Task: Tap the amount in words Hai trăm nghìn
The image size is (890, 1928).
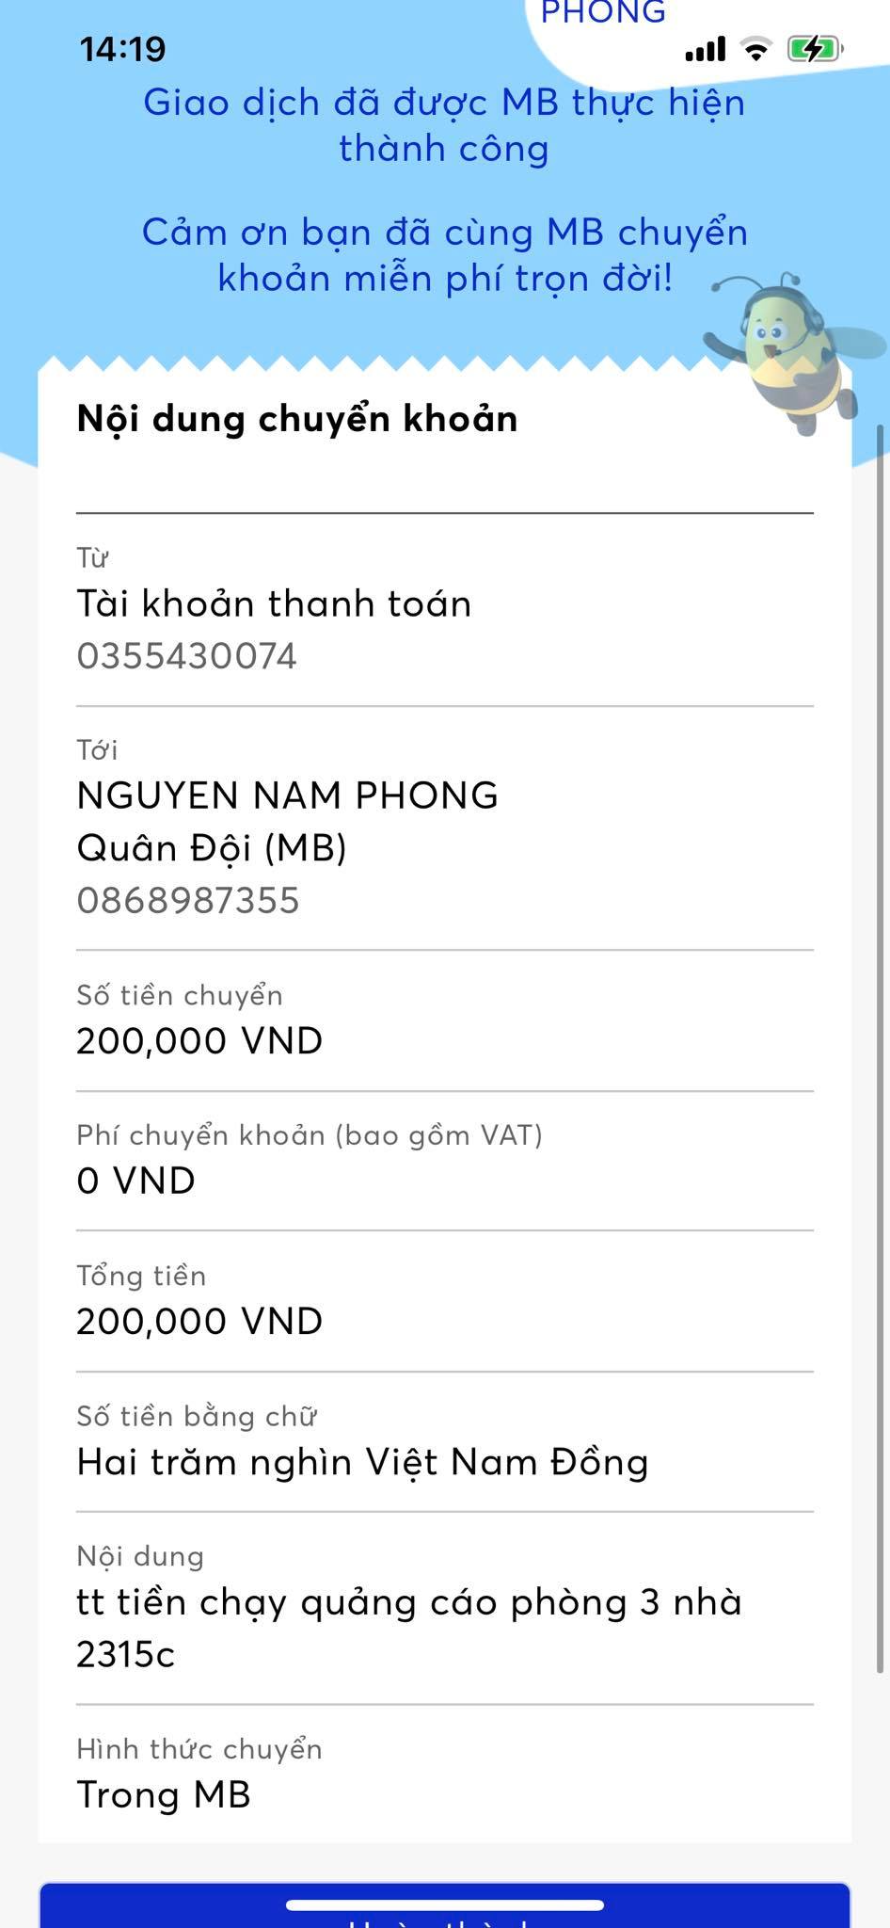Action: 362,1462
